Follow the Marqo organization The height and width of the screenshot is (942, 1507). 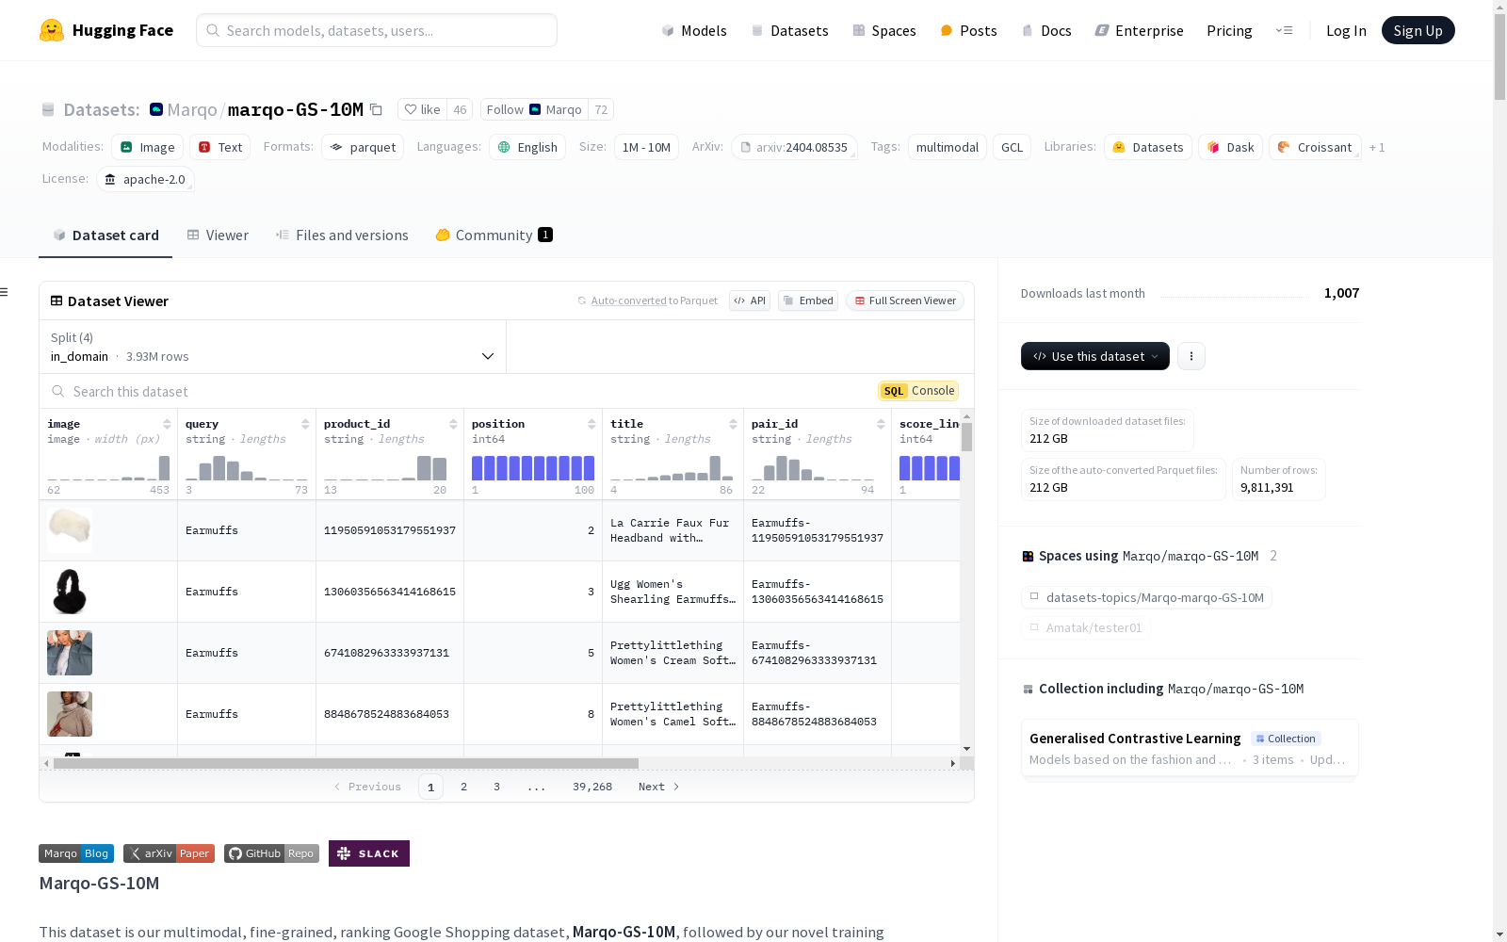[534, 109]
